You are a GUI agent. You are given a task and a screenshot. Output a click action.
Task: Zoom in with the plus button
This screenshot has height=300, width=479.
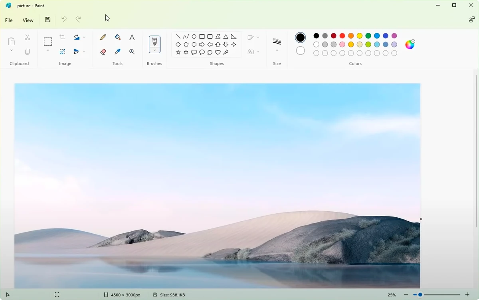point(467,295)
